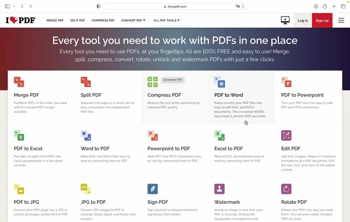Click 'Combine PDFs in the order' description

tap(41, 107)
